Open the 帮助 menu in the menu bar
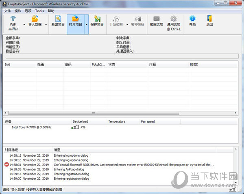This screenshot has width=244, height=194. [x=51, y=11]
